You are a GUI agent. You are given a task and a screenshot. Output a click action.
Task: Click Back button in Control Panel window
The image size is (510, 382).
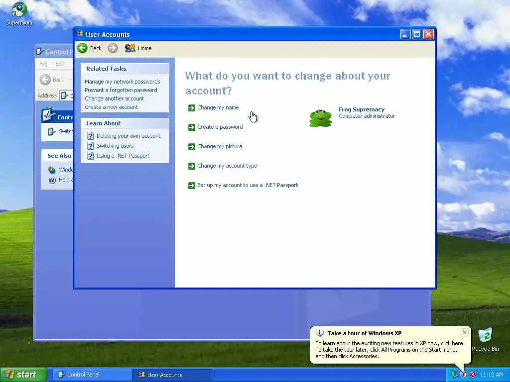click(x=52, y=80)
